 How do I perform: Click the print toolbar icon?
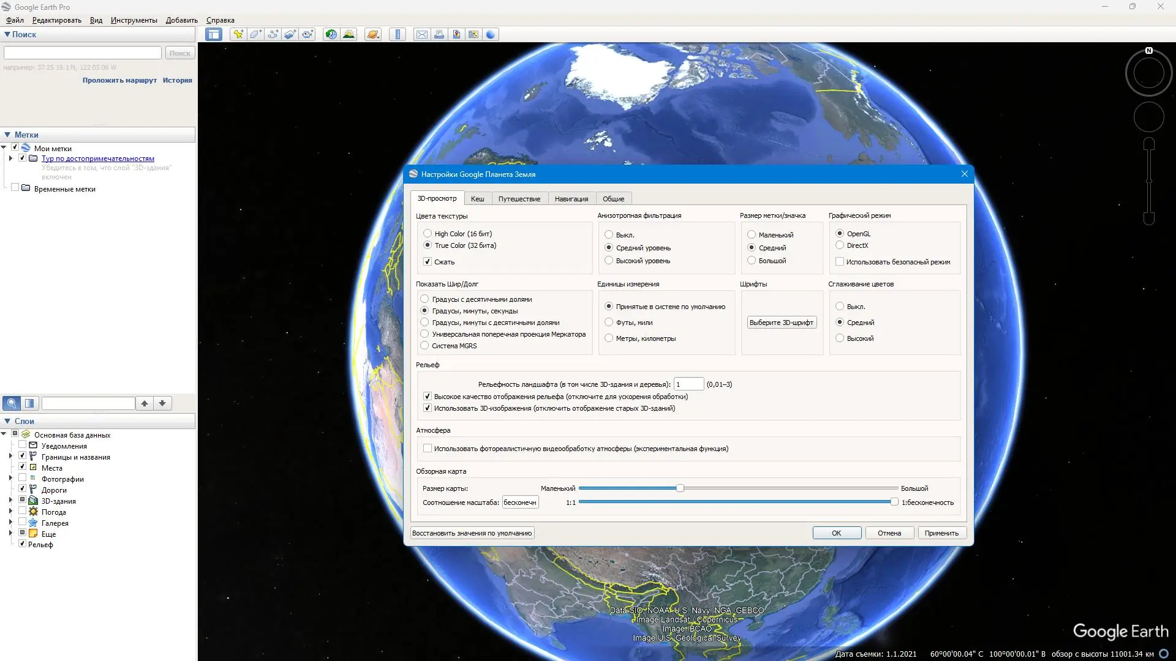tap(439, 35)
